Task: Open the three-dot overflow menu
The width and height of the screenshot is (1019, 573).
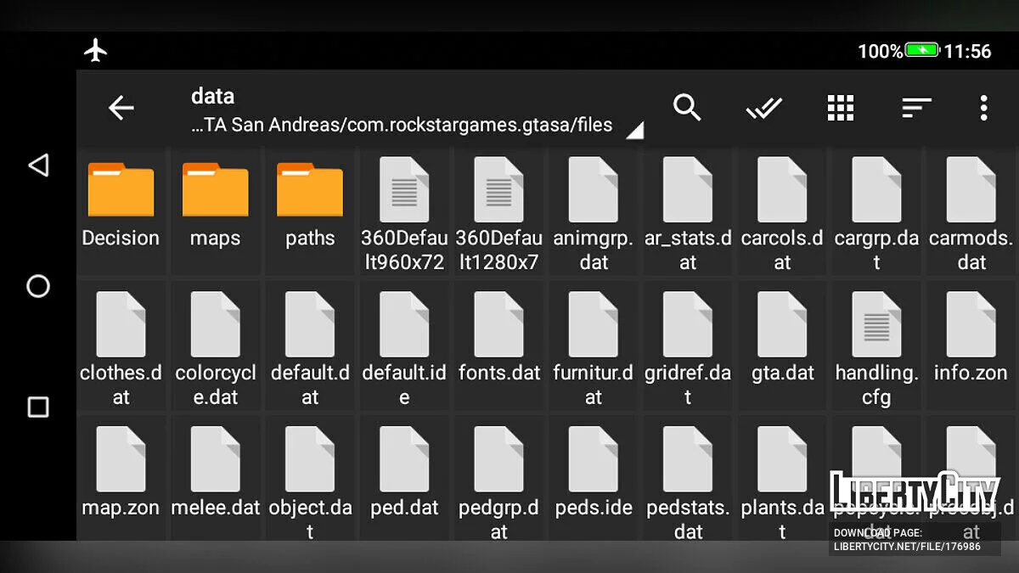Action: (983, 108)
